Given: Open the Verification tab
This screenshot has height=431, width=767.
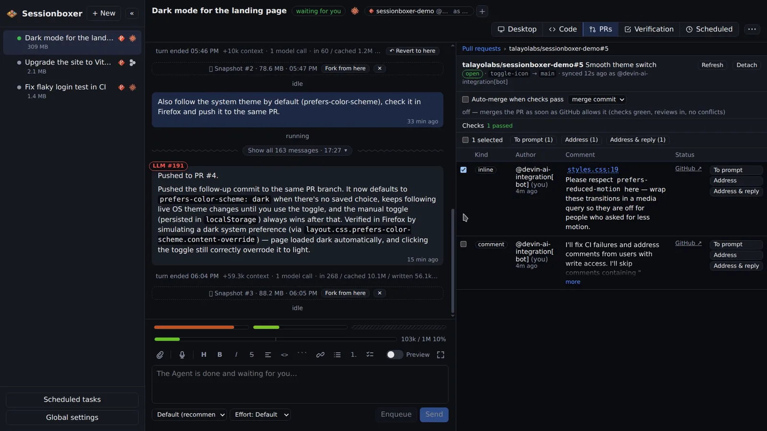Looking at the screenshot, I should [649, 29].
